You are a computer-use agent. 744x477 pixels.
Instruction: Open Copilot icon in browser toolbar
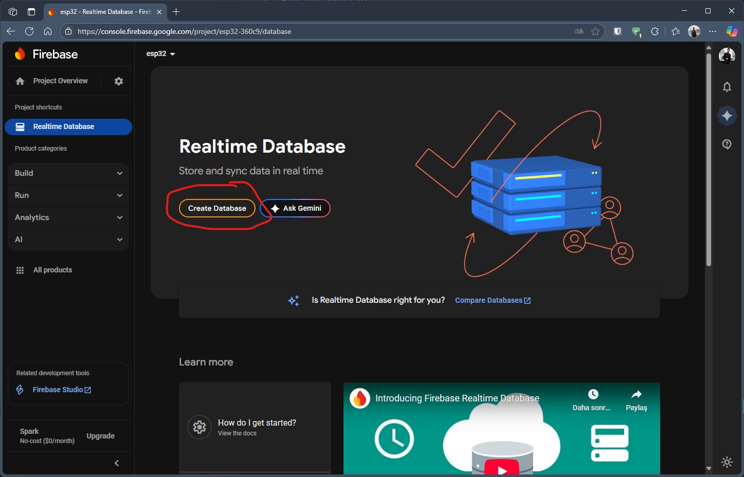click(732, 31)
